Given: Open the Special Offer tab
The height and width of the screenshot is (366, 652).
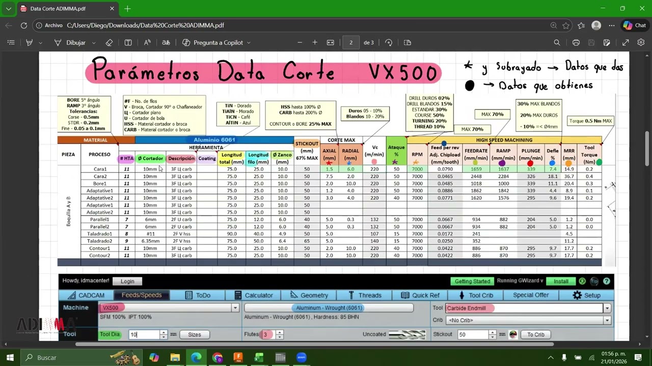Looking at the screenshot, I should click(531, 295).
